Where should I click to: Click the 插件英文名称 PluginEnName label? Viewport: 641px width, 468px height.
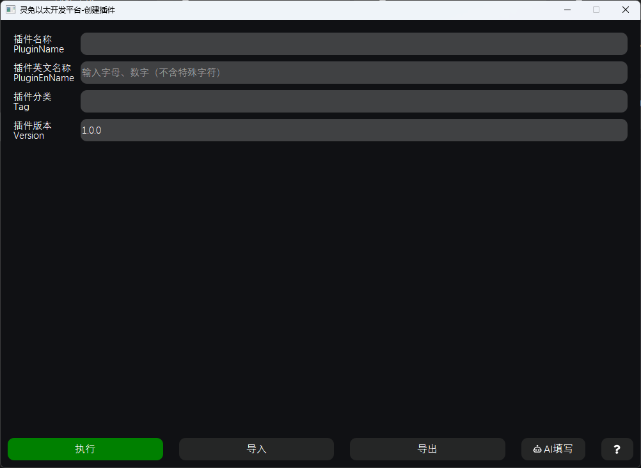coord(44,73)
